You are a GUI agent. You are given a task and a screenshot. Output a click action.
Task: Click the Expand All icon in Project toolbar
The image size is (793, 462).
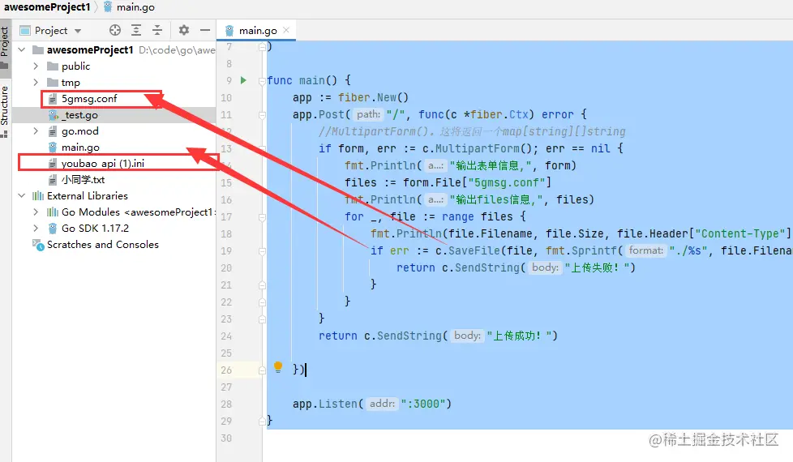coord(136,30)
